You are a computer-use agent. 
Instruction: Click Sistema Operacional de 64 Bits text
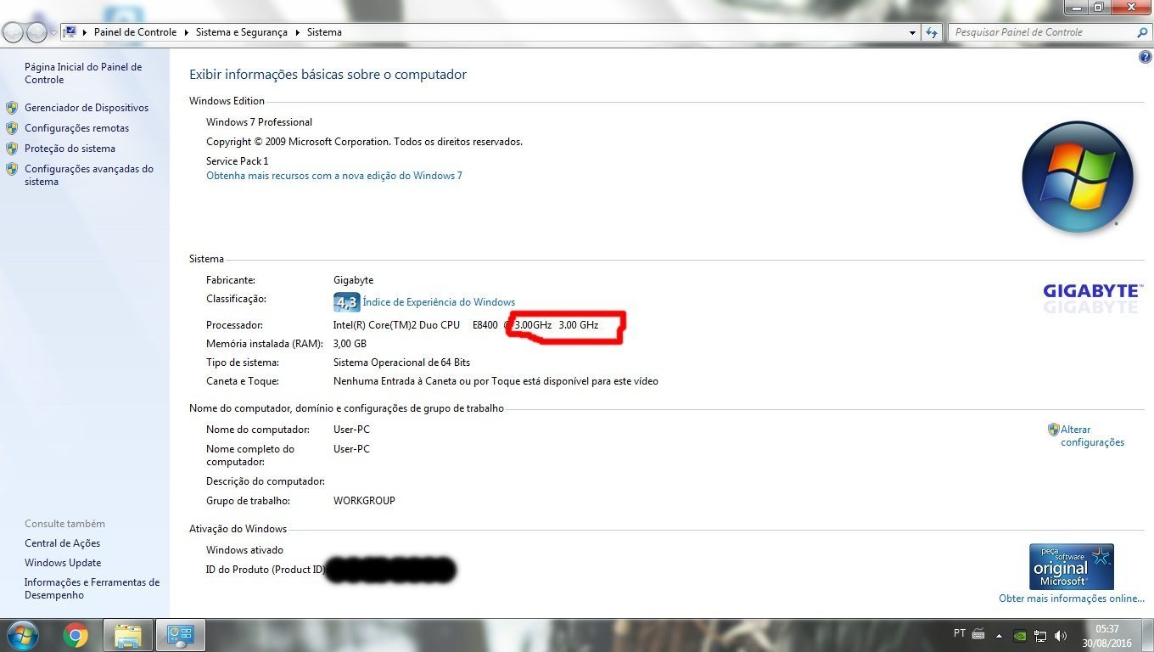[401, 363]
